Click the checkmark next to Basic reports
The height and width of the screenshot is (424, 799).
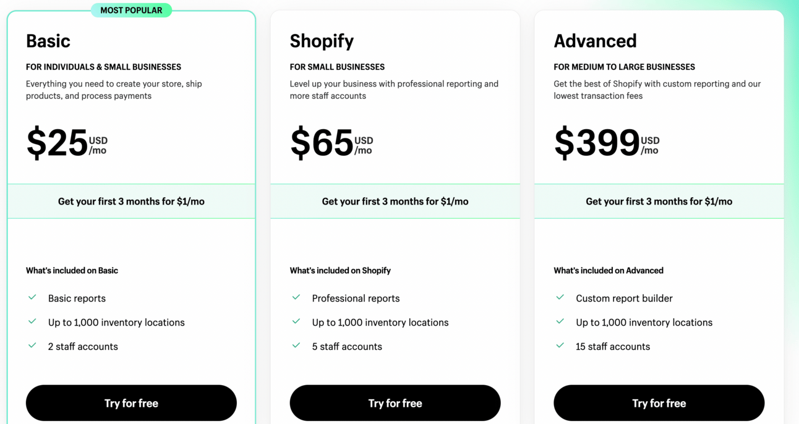click(32, 297)
